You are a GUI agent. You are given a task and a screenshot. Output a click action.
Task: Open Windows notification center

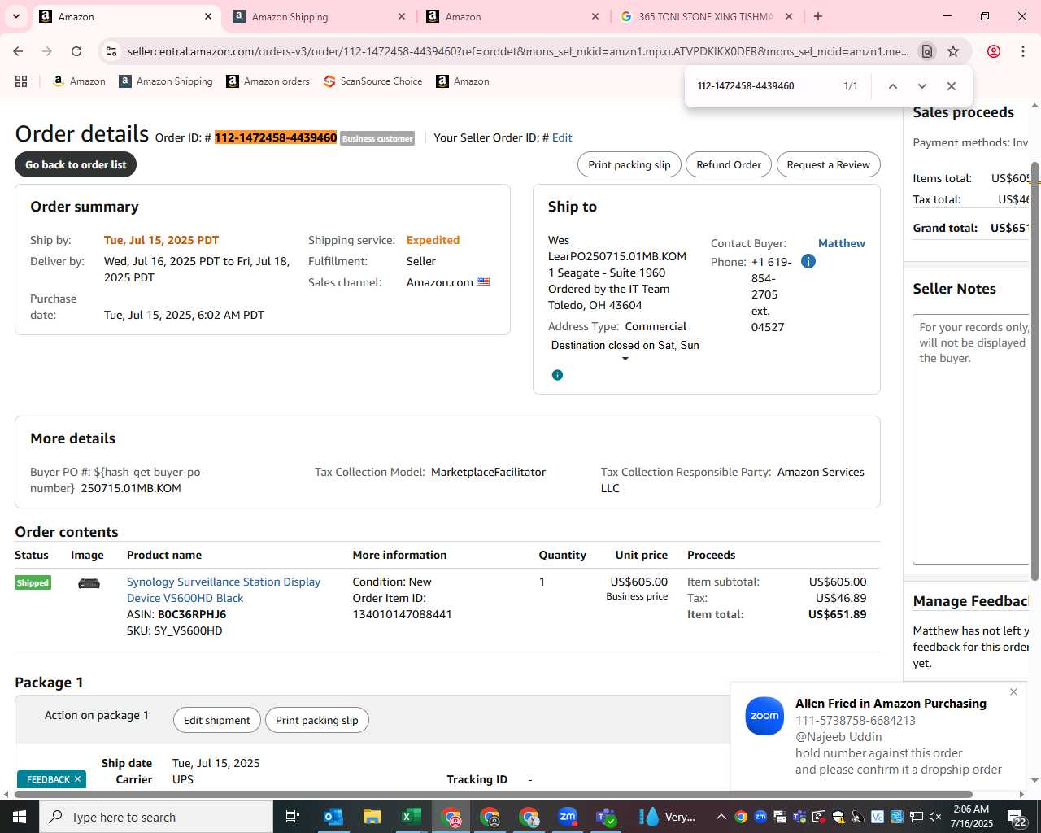click(1017, 817)
